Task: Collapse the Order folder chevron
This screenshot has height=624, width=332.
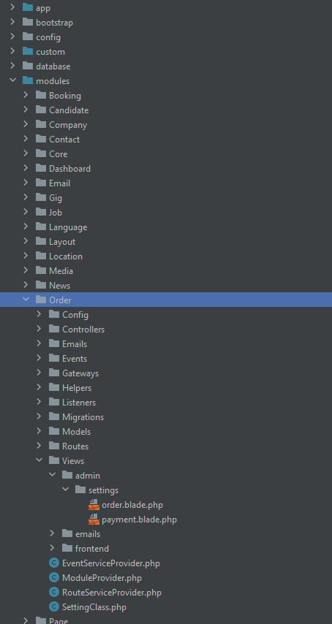Action: [26, 300]
